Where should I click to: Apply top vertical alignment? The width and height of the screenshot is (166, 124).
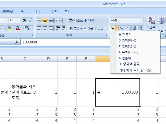point(39,20)
